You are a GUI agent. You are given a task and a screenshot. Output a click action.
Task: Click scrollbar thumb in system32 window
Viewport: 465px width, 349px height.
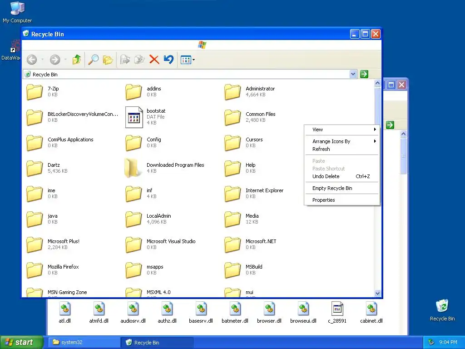403,156
